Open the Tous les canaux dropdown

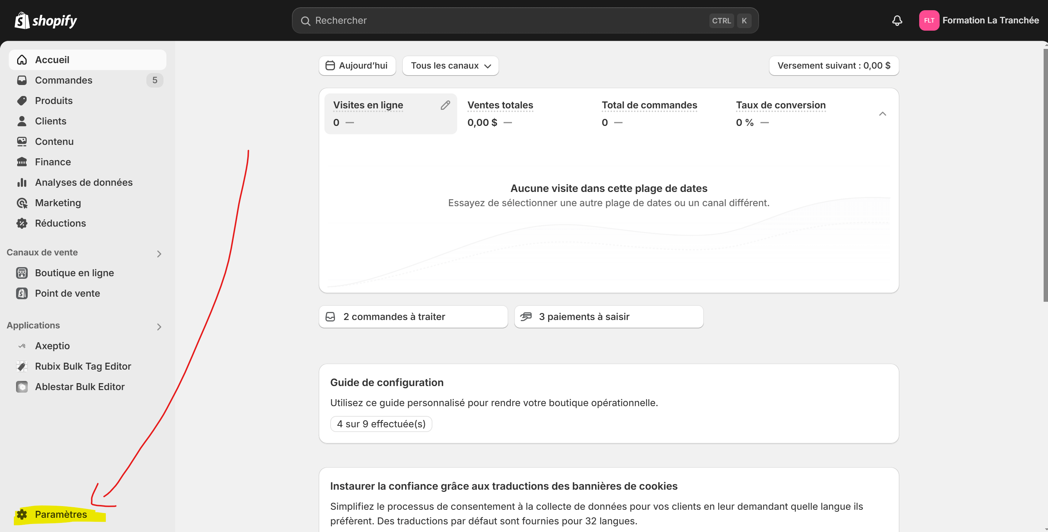pos(450,66)
